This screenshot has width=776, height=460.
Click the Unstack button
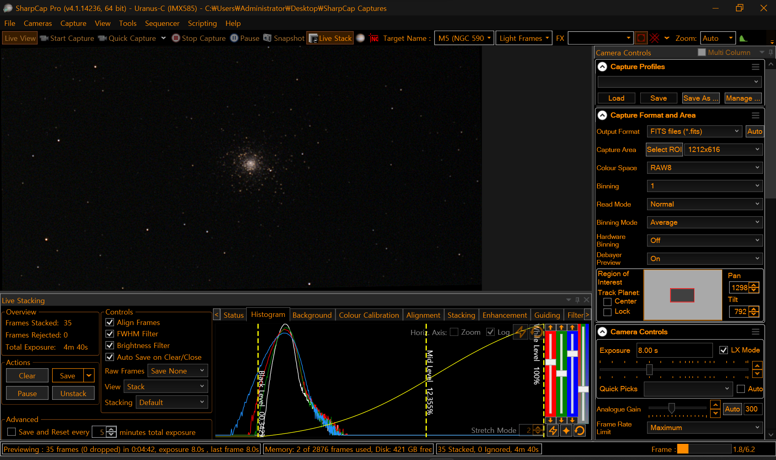click(x=73, y=393)
